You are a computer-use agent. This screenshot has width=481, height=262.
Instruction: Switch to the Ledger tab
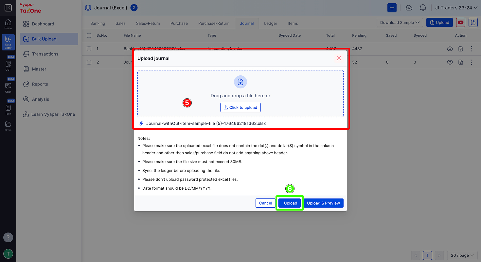(x=271, y=23)
